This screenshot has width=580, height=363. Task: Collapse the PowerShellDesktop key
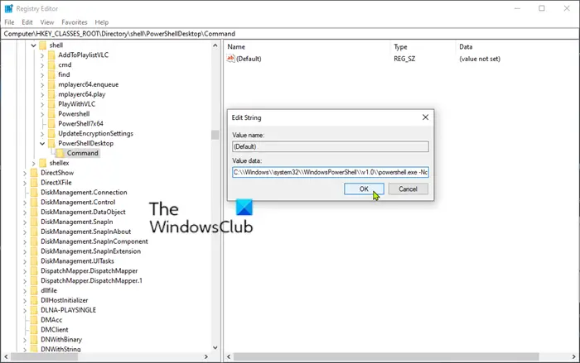(42, 143)
